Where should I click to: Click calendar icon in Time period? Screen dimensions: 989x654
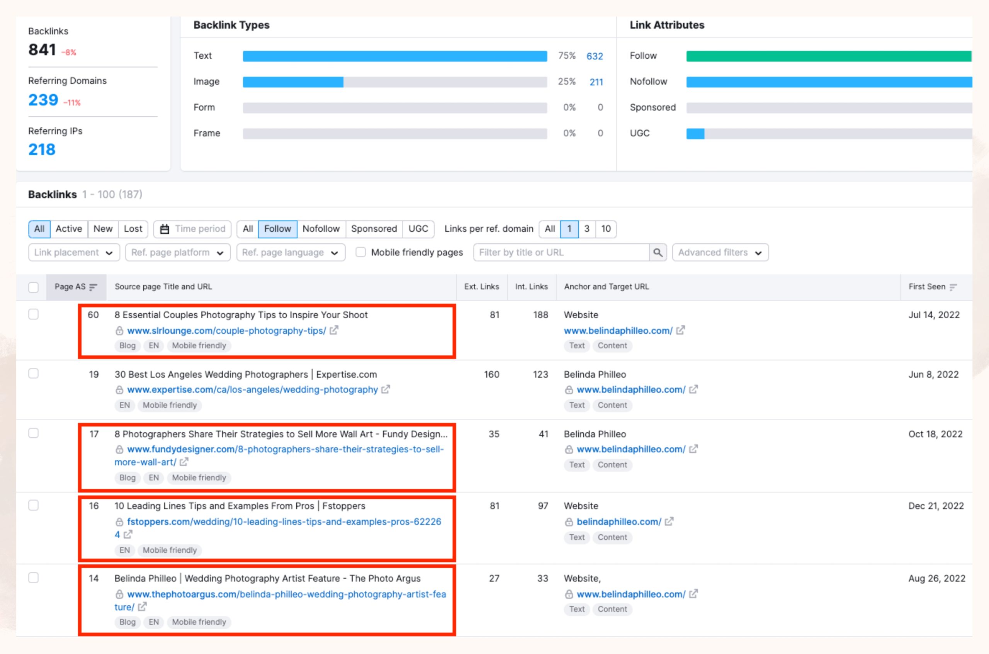pos(165,229)
